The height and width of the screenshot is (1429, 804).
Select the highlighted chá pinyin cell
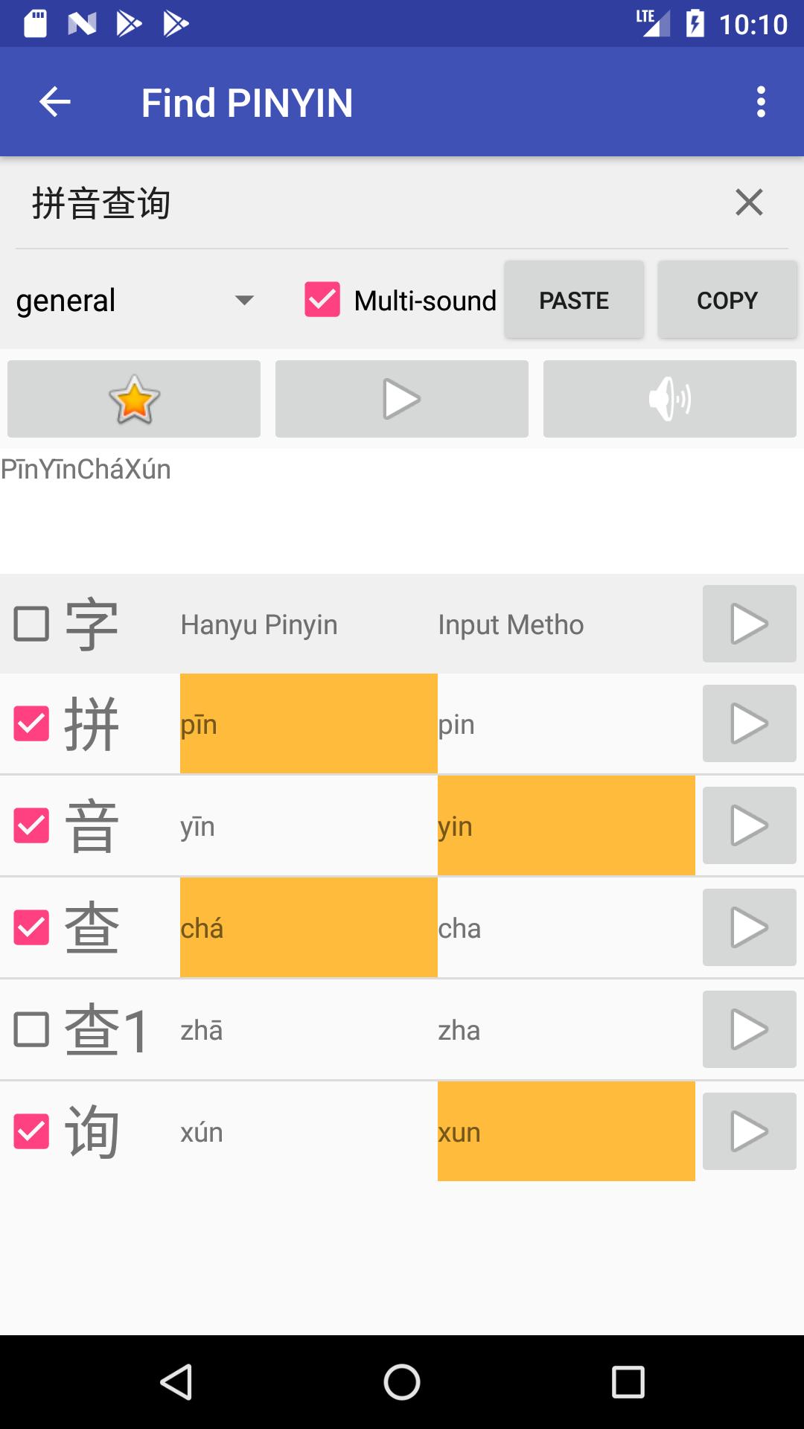[x=309, y=927]
